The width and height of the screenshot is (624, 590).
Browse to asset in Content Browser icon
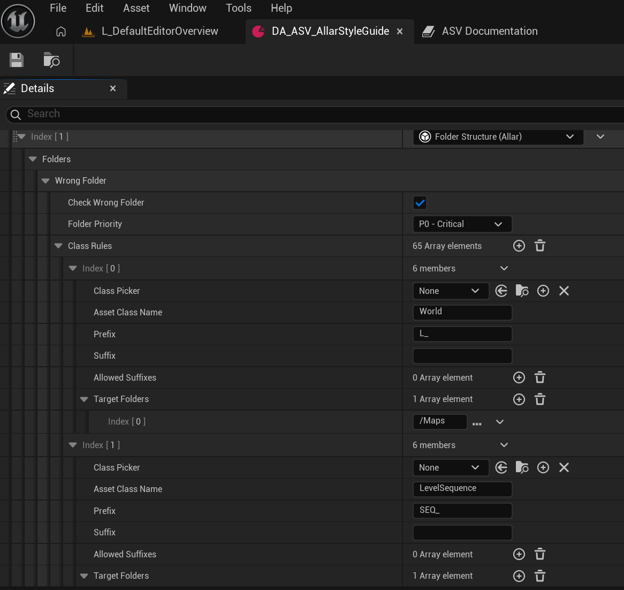pyautogui.click(x=51, y=60)
